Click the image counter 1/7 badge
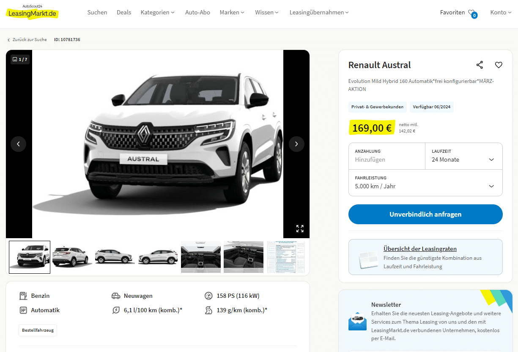Screen dimensions: 518x352 [20, 59]
